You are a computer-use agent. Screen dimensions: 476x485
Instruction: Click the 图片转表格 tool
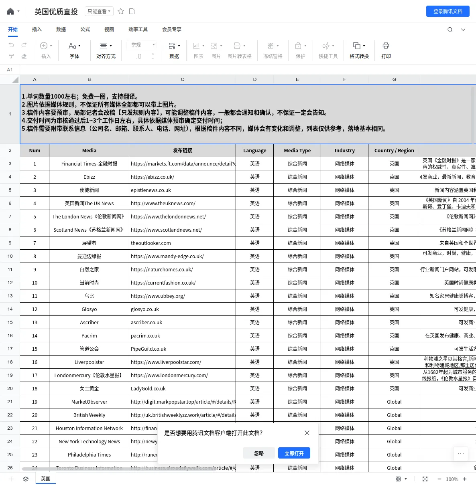tap(240, 51)
